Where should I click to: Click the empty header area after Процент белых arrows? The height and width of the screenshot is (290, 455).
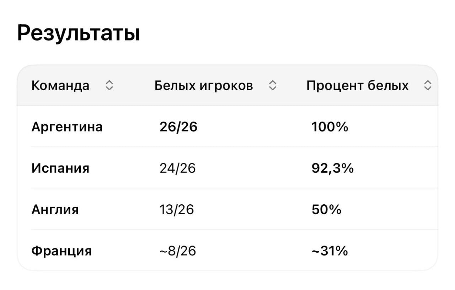point(435,85)
